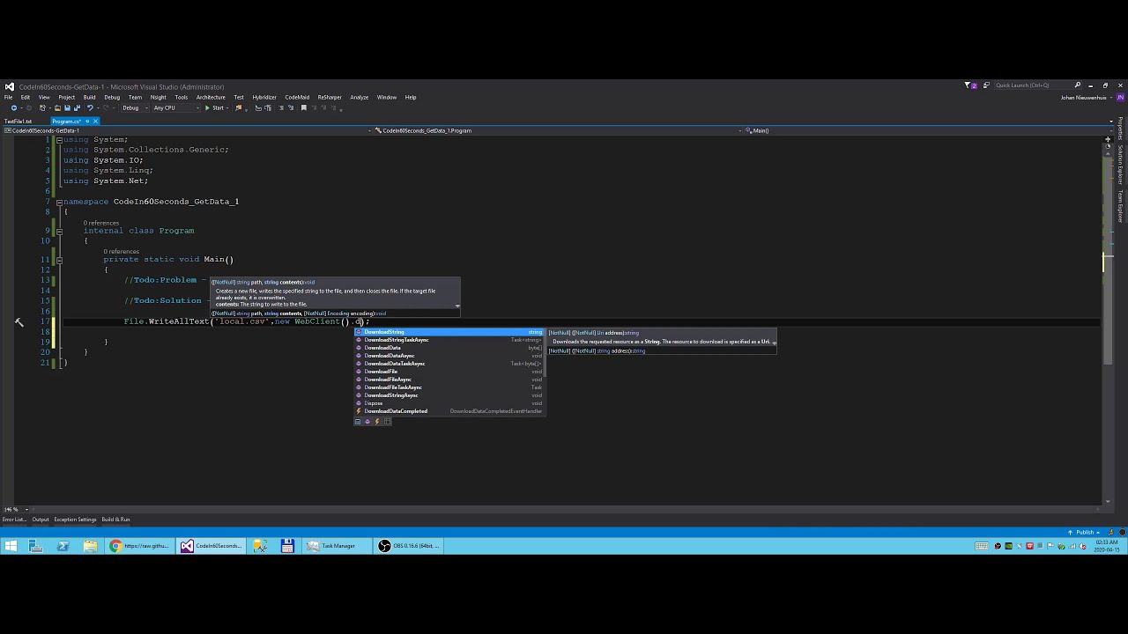Select DownloadDataTaskAsync in the IntelliSense list
This screenshot has height=634, width=1128.
(449, 364)
